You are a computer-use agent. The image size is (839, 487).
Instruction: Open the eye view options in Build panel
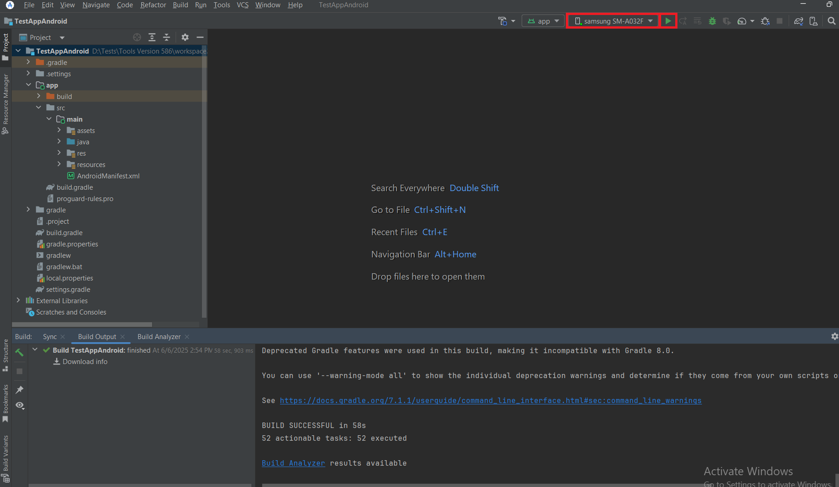20,405
